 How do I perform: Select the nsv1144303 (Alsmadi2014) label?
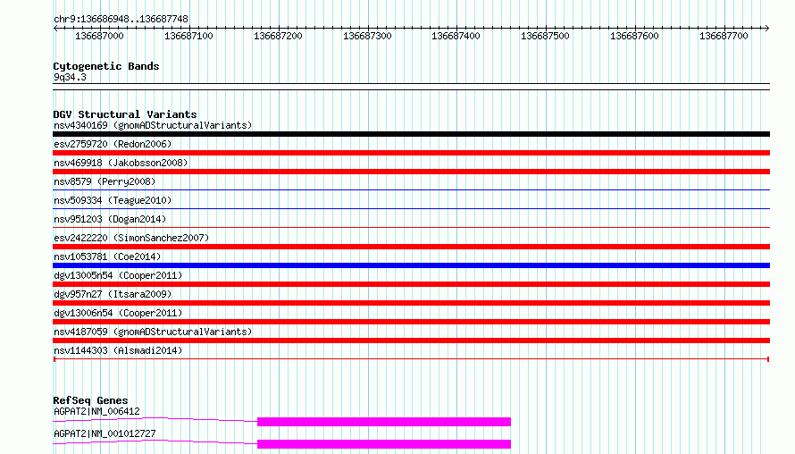118,350
